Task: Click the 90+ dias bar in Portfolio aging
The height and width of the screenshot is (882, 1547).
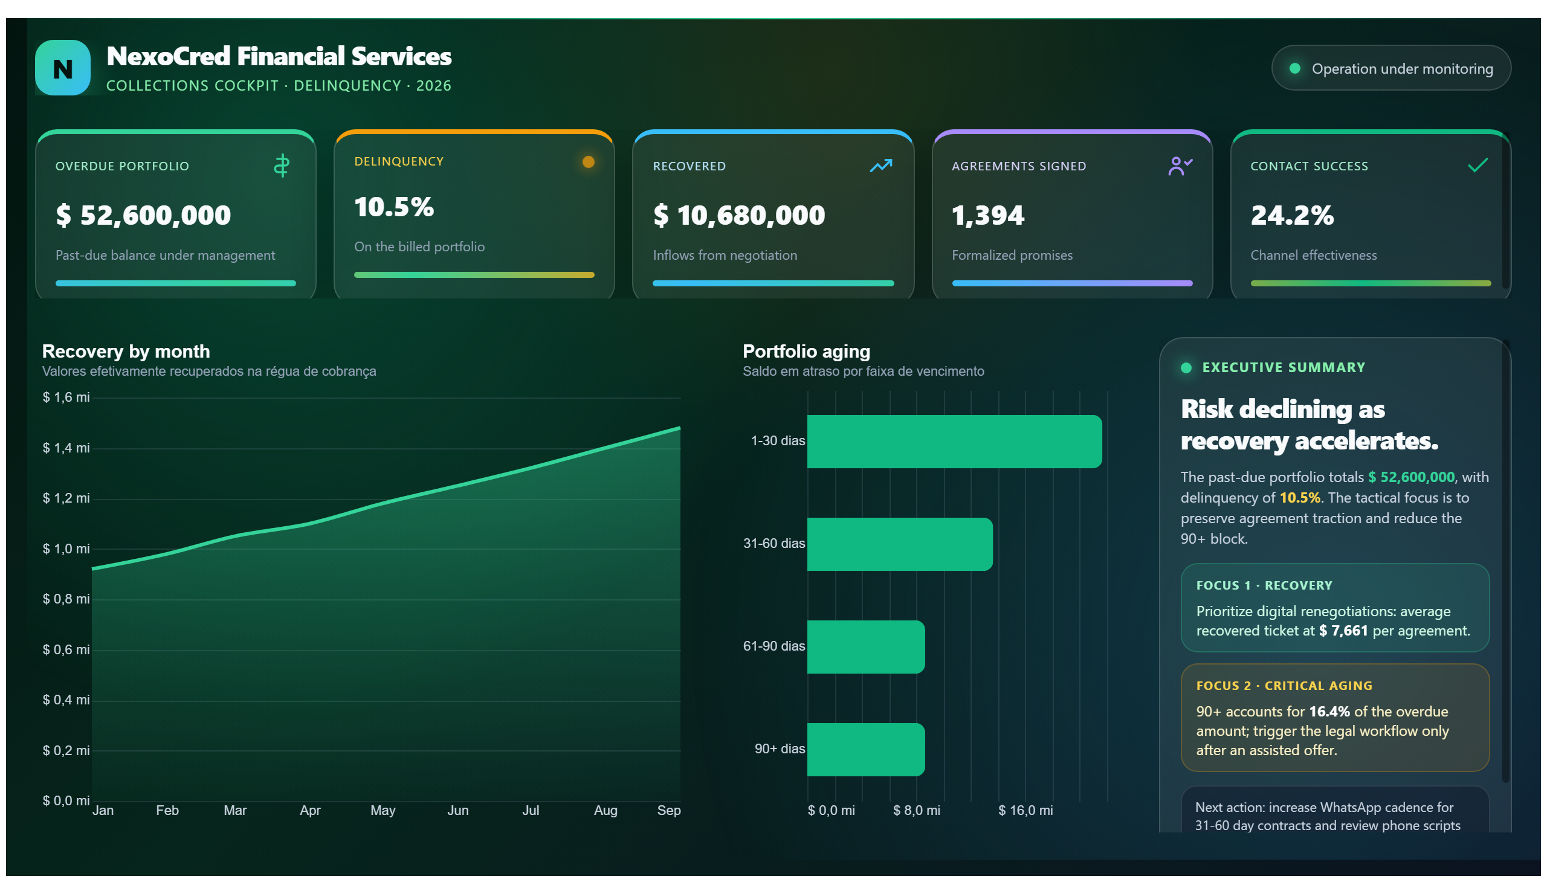Action: click(866, 749)
